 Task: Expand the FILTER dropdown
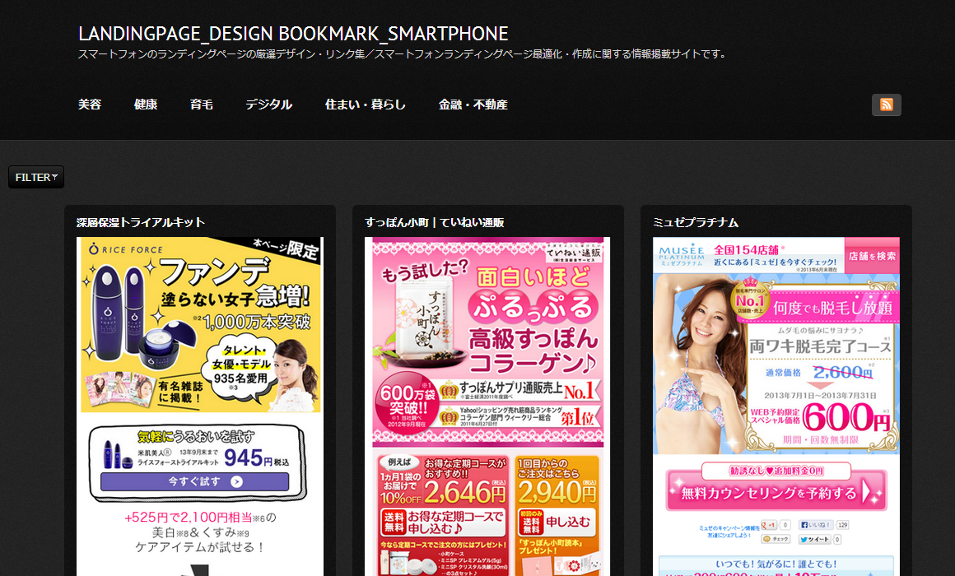click(x=36, y=177)
